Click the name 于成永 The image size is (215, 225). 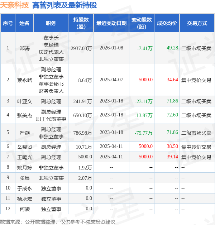coord(24,188)
